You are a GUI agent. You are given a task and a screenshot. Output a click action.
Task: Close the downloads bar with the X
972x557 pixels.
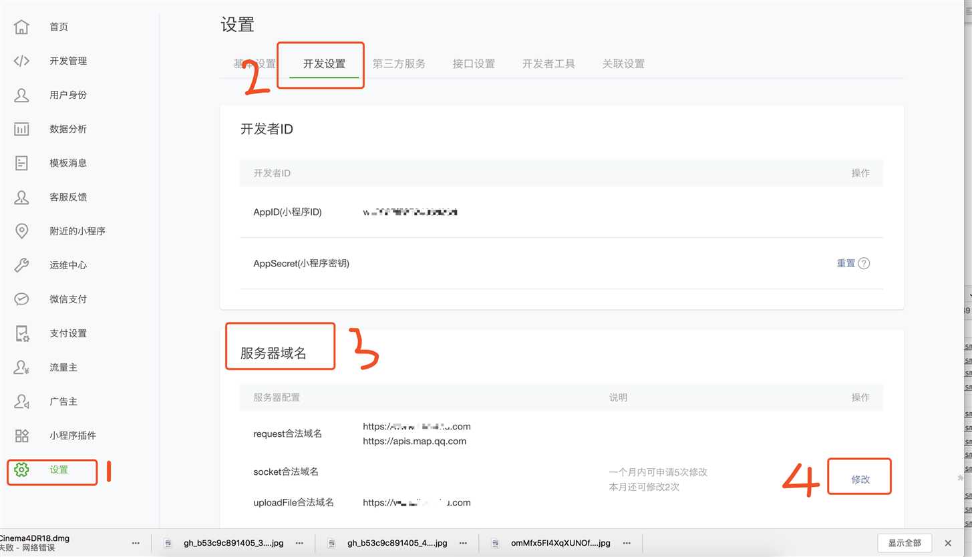947,543
